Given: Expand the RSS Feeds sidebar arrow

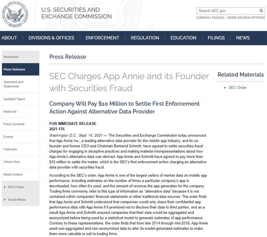Looking at the screenshot, I should [x=5, y=187].
